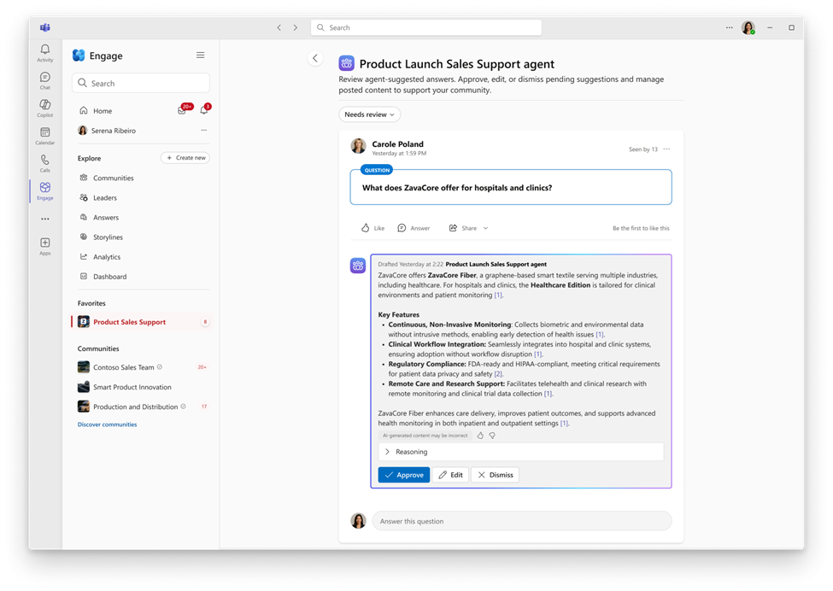Viewport: 833px width, 591px height.
Task: Click the Create new button
Action: (185, 158)
